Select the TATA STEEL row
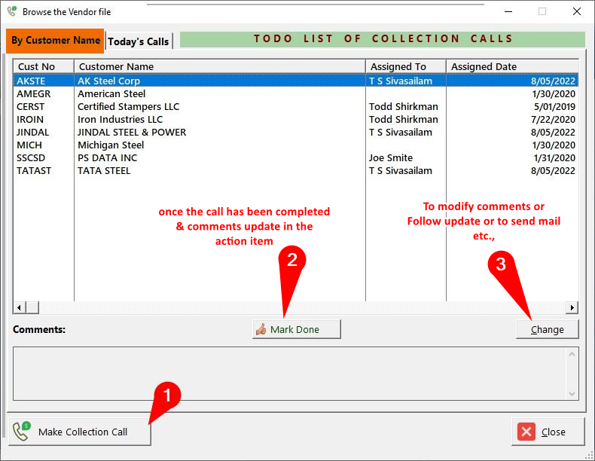This screenshot has width=595, height=461. click(295, 171)
